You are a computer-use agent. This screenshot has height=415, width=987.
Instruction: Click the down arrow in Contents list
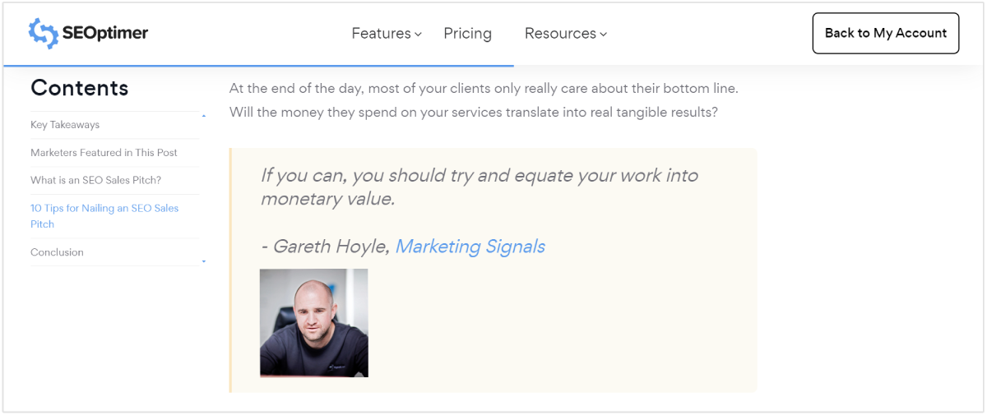coord(203,262)
